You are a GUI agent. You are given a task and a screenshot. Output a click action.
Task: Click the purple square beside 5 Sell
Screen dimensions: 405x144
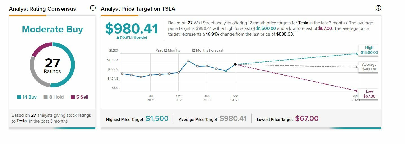(73, 97)
